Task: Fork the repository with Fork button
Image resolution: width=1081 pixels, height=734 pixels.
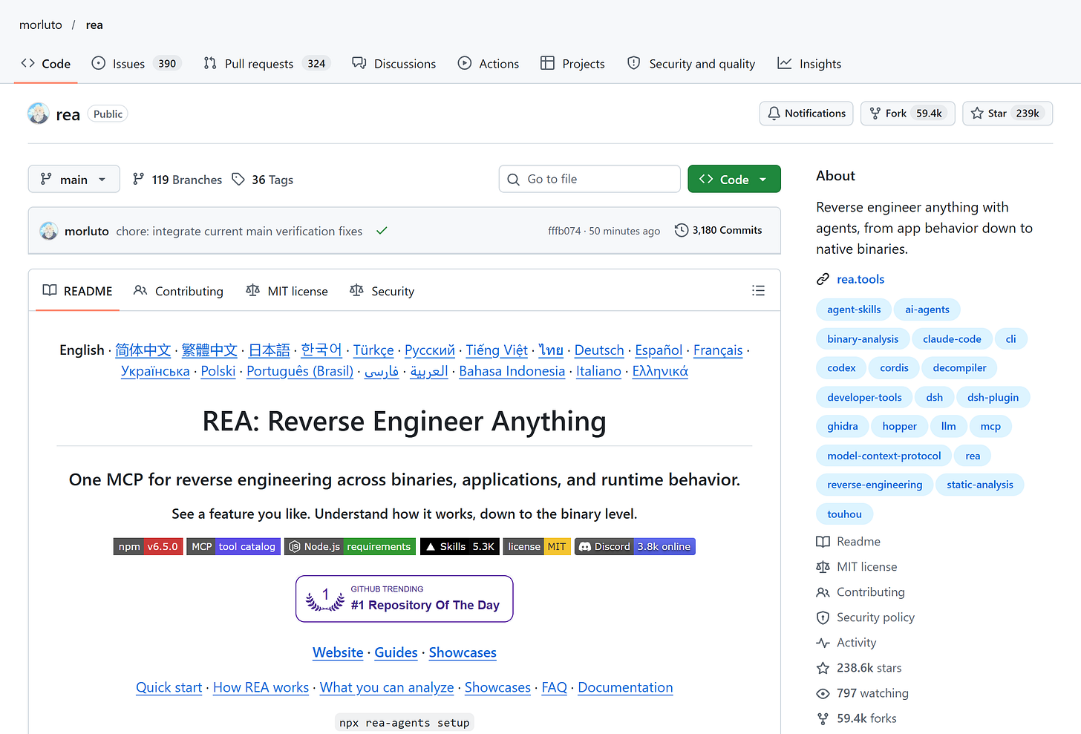Action: pos(908,114)
